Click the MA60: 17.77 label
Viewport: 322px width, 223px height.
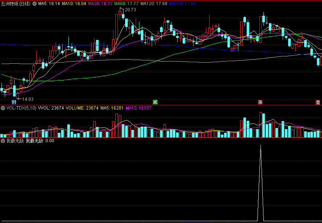tap(126, 4)
